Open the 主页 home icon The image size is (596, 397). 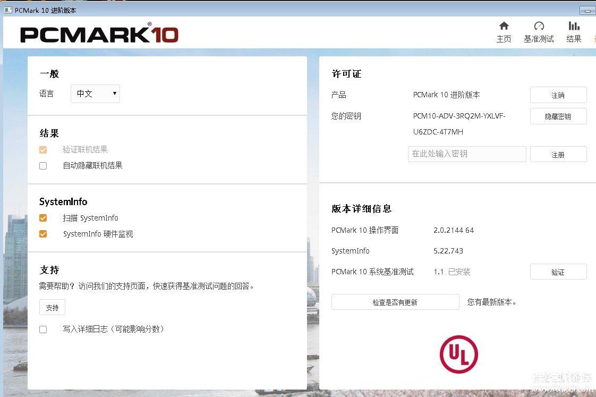504,26
